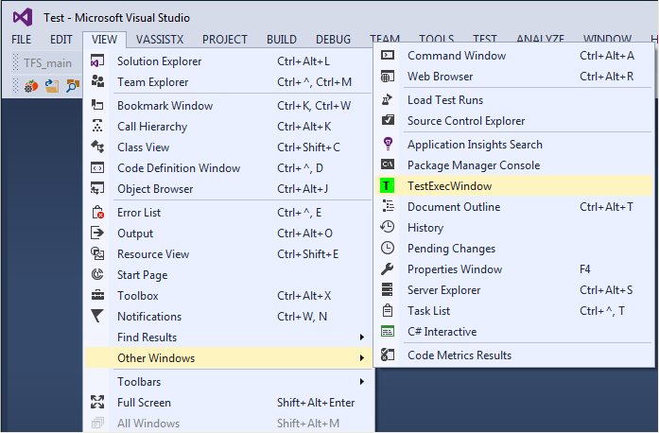The image size is (659, 433).
Task: Open the BUILD menu
Action: pos(282,40)
